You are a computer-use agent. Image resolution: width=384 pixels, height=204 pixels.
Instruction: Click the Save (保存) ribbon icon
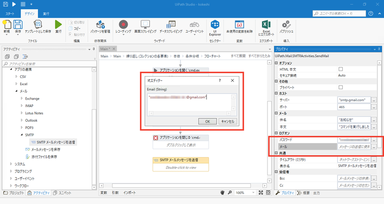[18, 25]
